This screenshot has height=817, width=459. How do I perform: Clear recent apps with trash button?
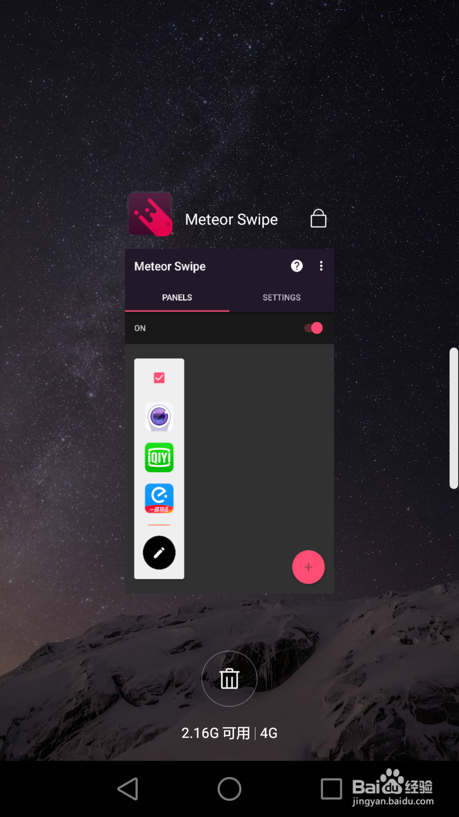point(229,679)
